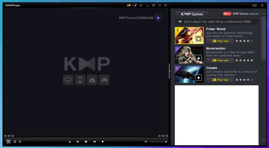Click the Ogame title
The width and height of the screenshot is (269, 148).
coord(212,68)
